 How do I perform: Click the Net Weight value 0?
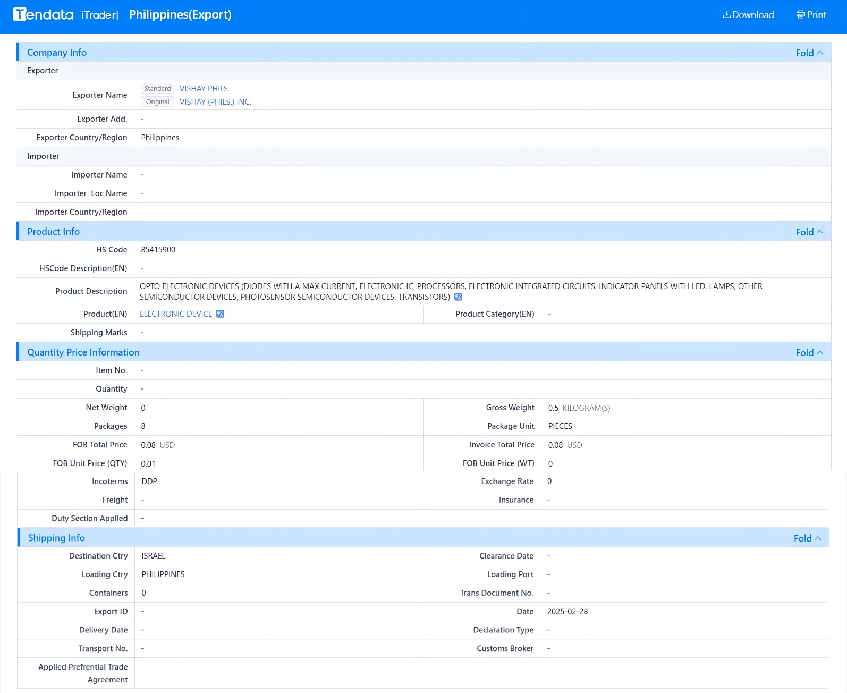143,408
